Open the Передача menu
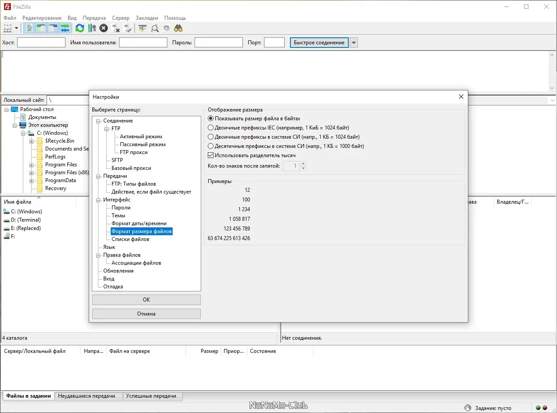This screenshot has height=413, width=557. [x=94, y=18]
